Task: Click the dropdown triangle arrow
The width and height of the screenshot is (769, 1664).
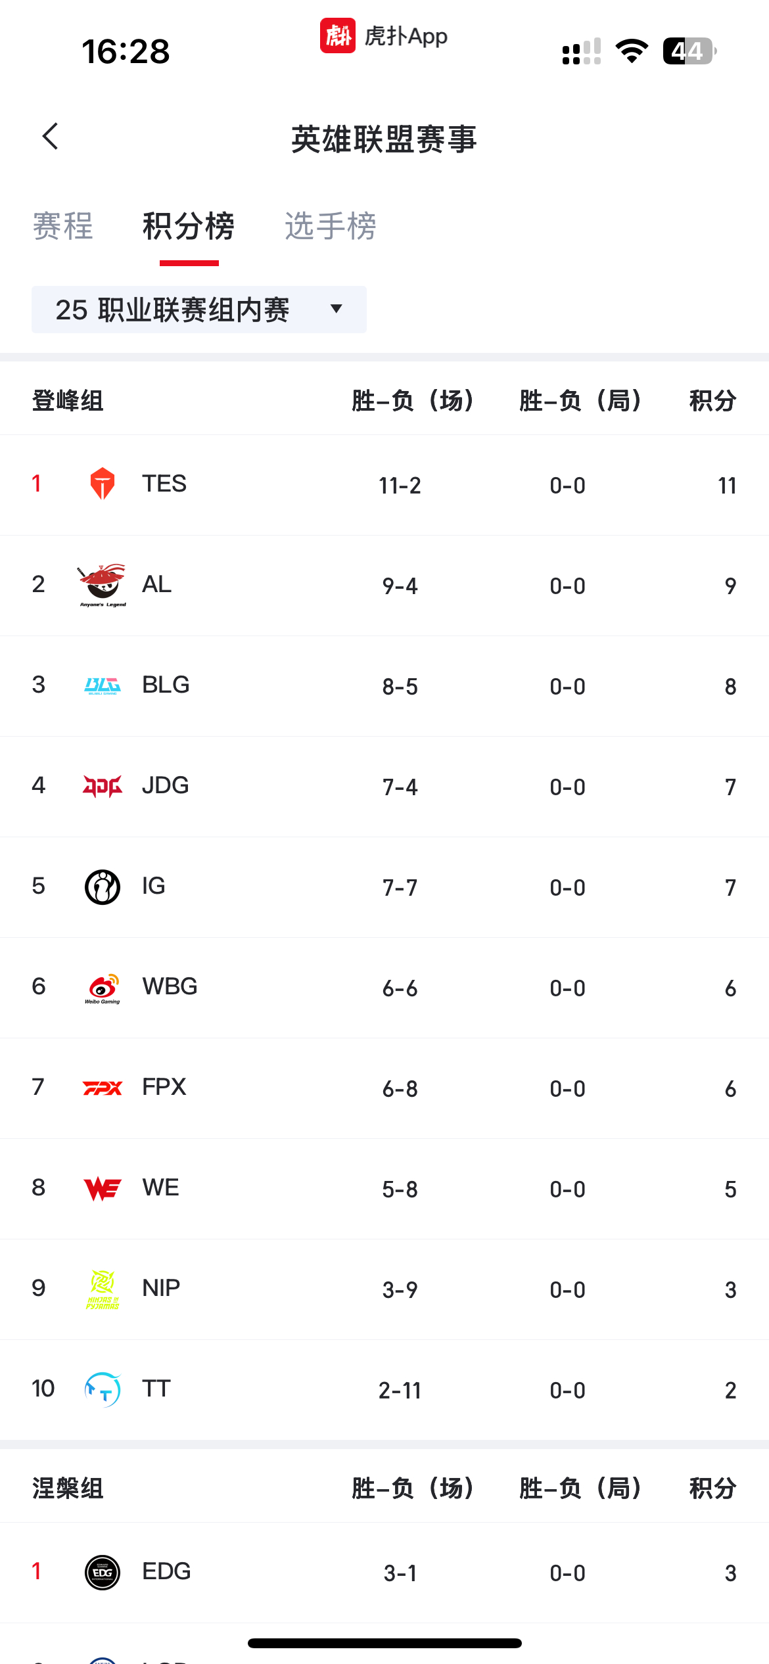Action: coord(337,309)
